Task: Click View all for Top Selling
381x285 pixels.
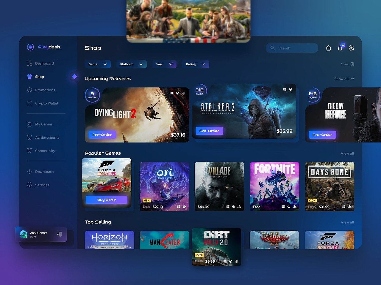Action: [347, 222]
